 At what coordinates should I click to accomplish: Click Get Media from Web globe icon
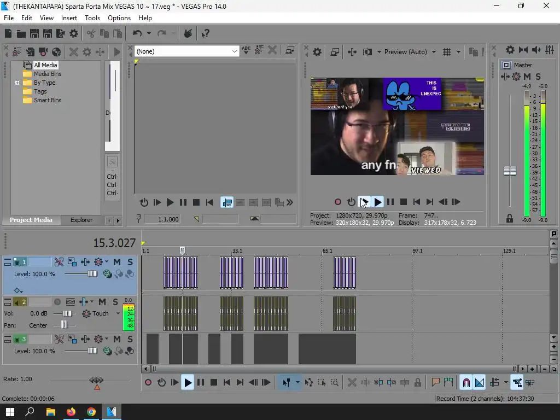point(56,52)
